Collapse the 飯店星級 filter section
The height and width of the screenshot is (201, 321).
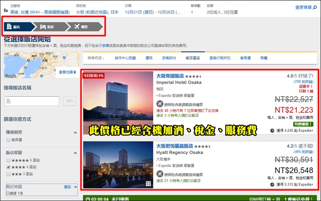pos(75,153)
